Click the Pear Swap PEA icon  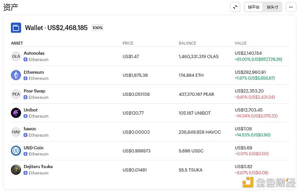click(x=16, y=94)
